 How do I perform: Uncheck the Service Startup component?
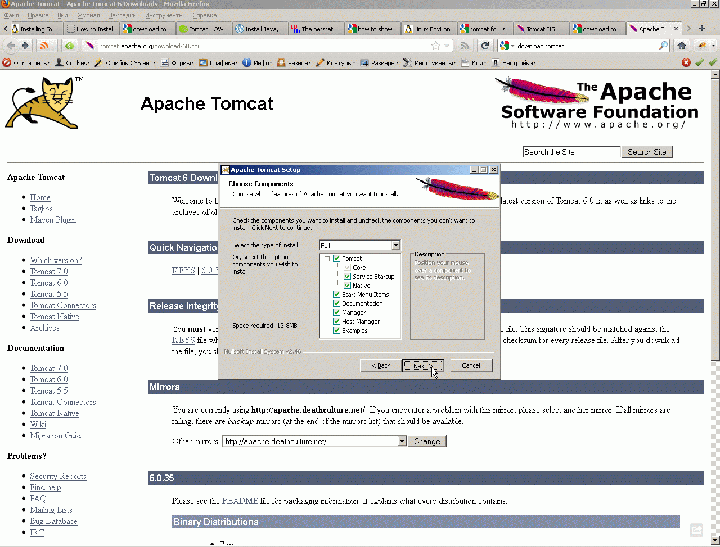[347, 277]
